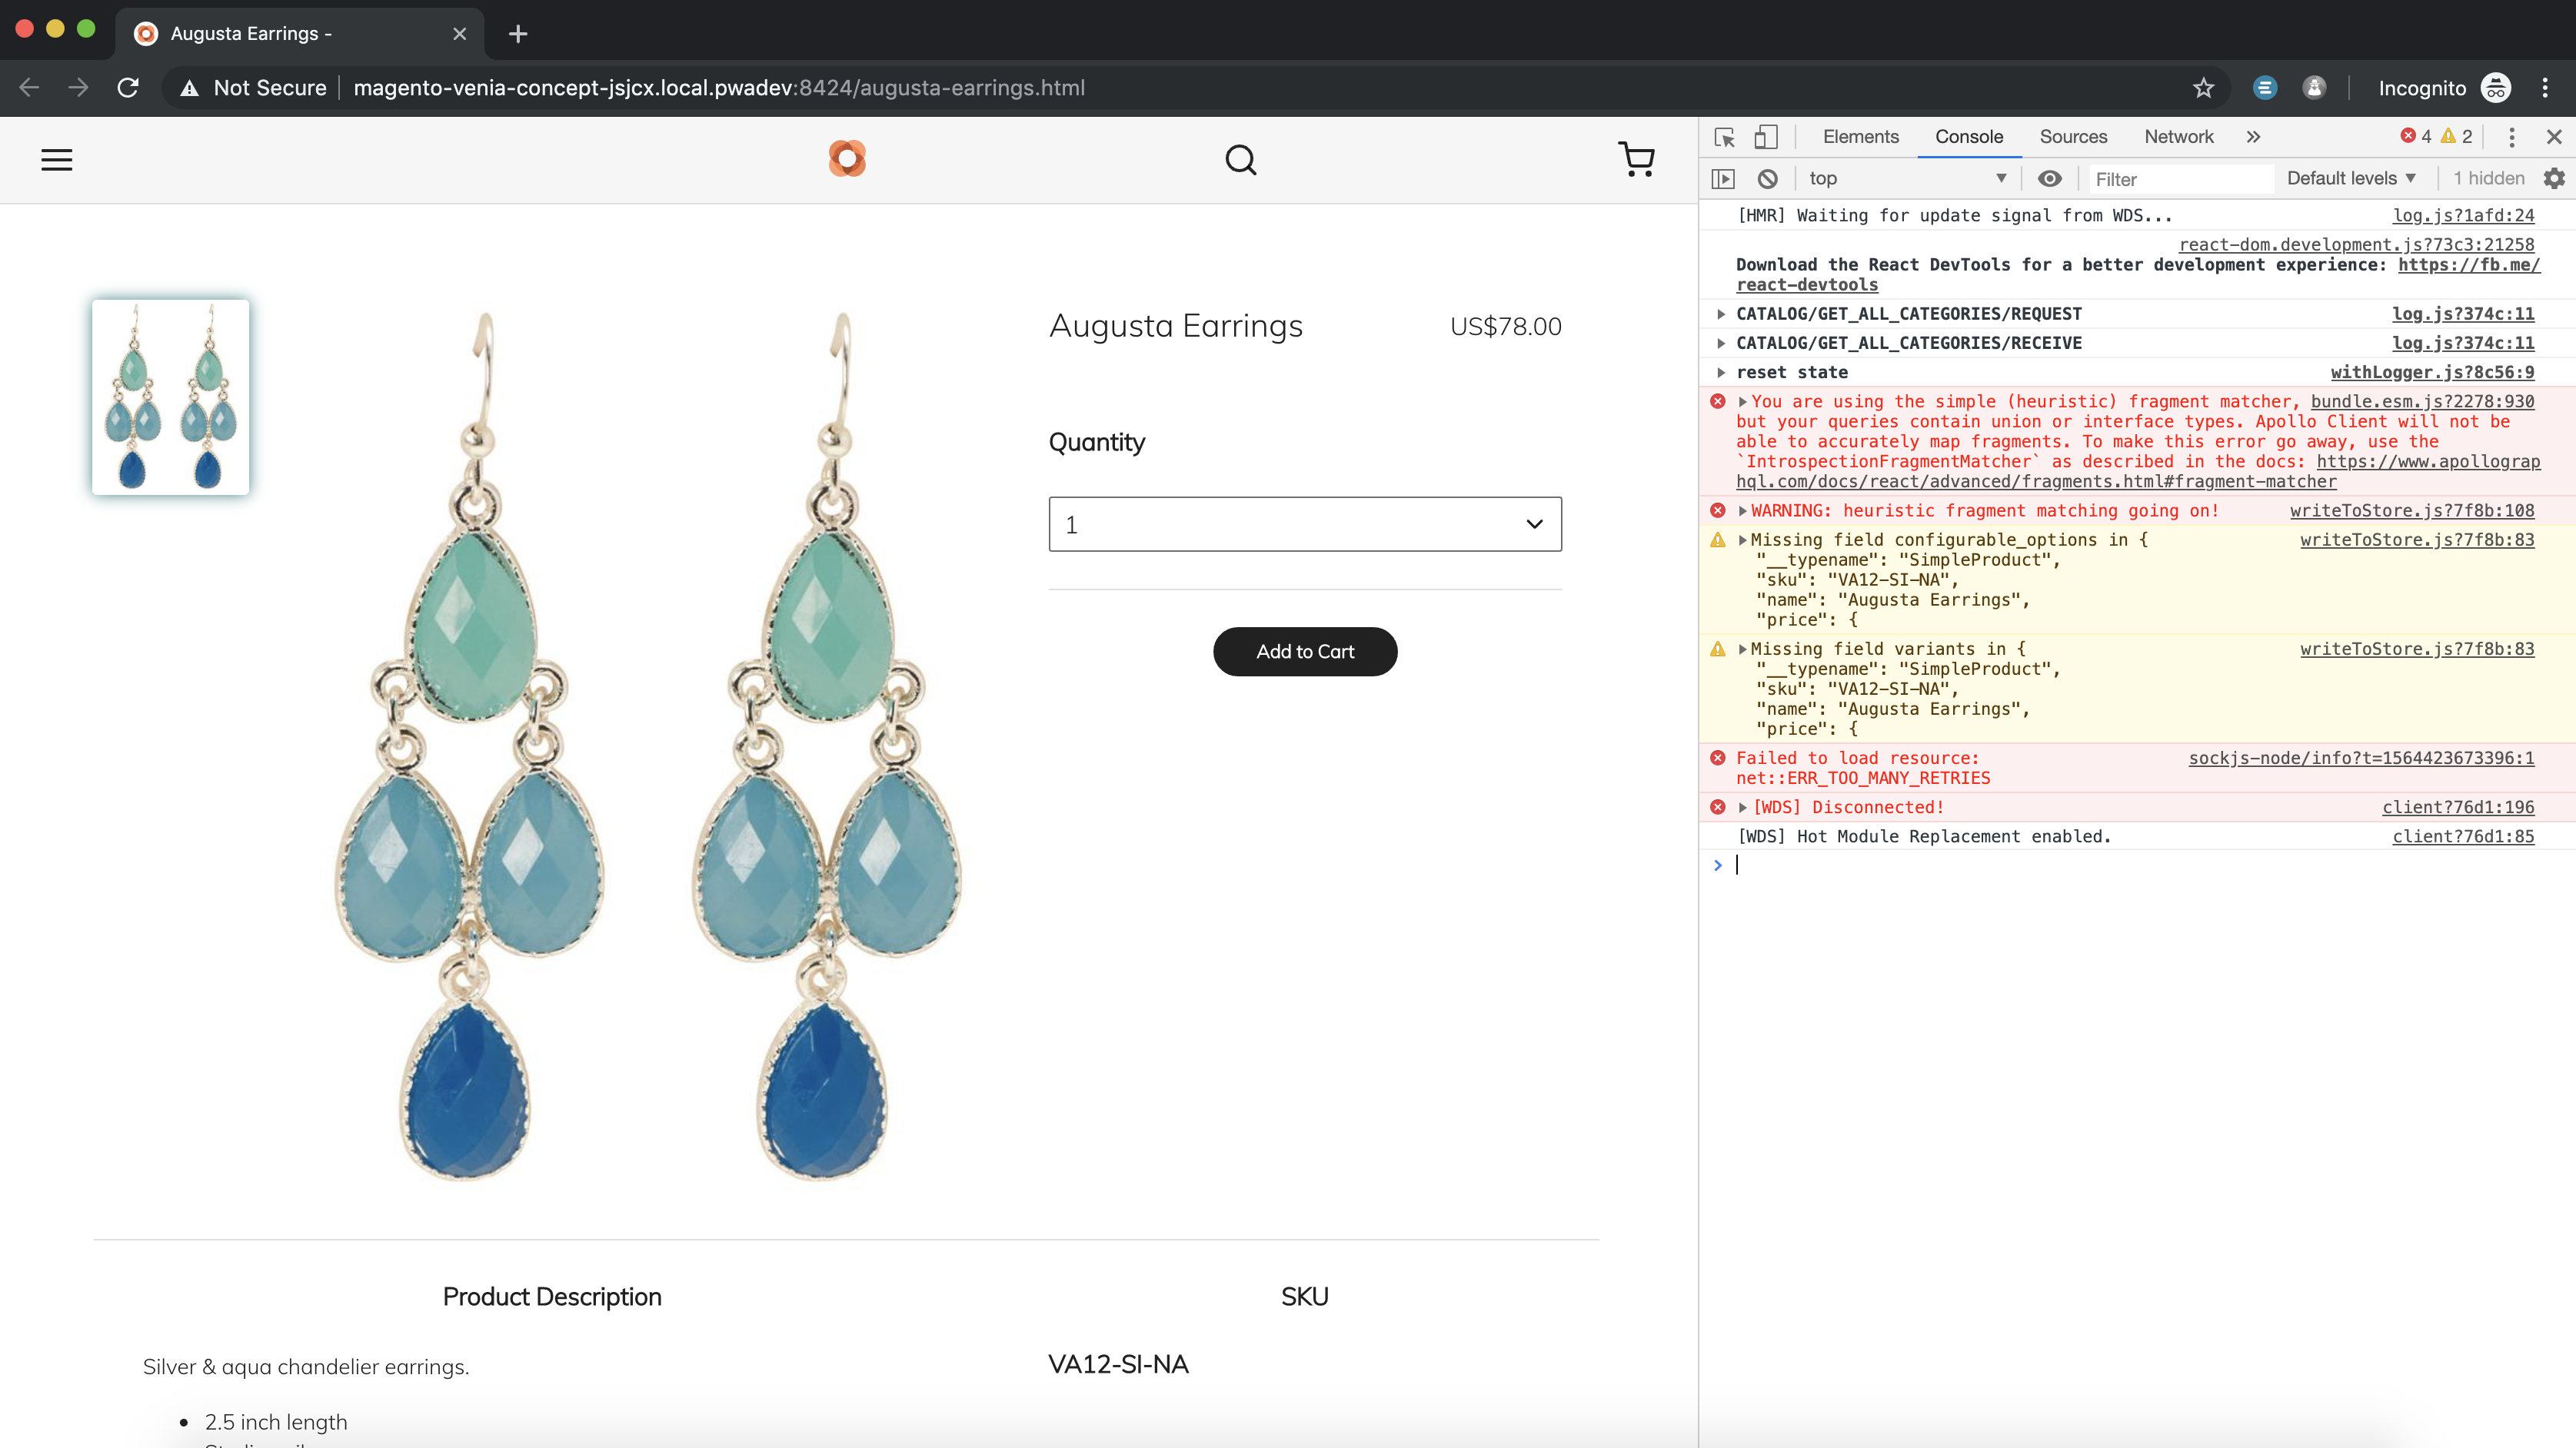Open the console sidebar
The width and height of the screenshot is (2576, 1448).
(1725, 178)
